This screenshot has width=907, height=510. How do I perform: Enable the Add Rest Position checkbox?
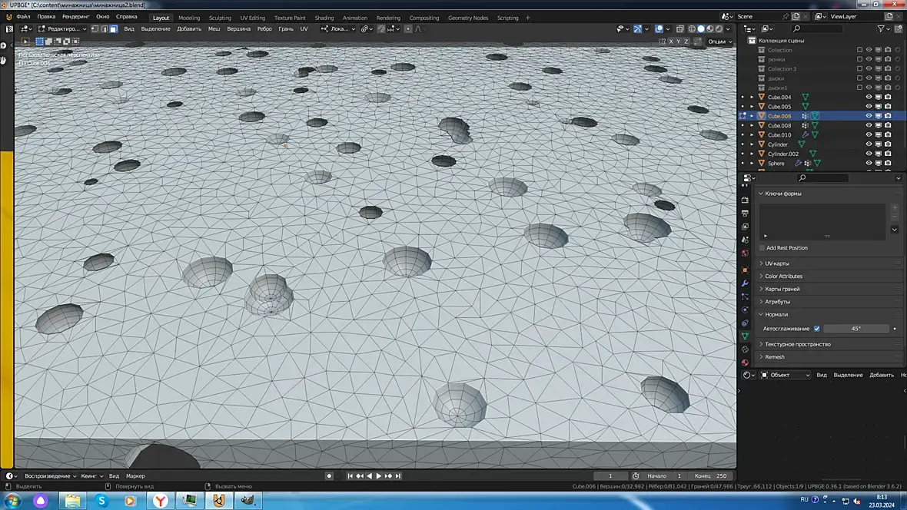pyautogui.click(x=762, y=248)
